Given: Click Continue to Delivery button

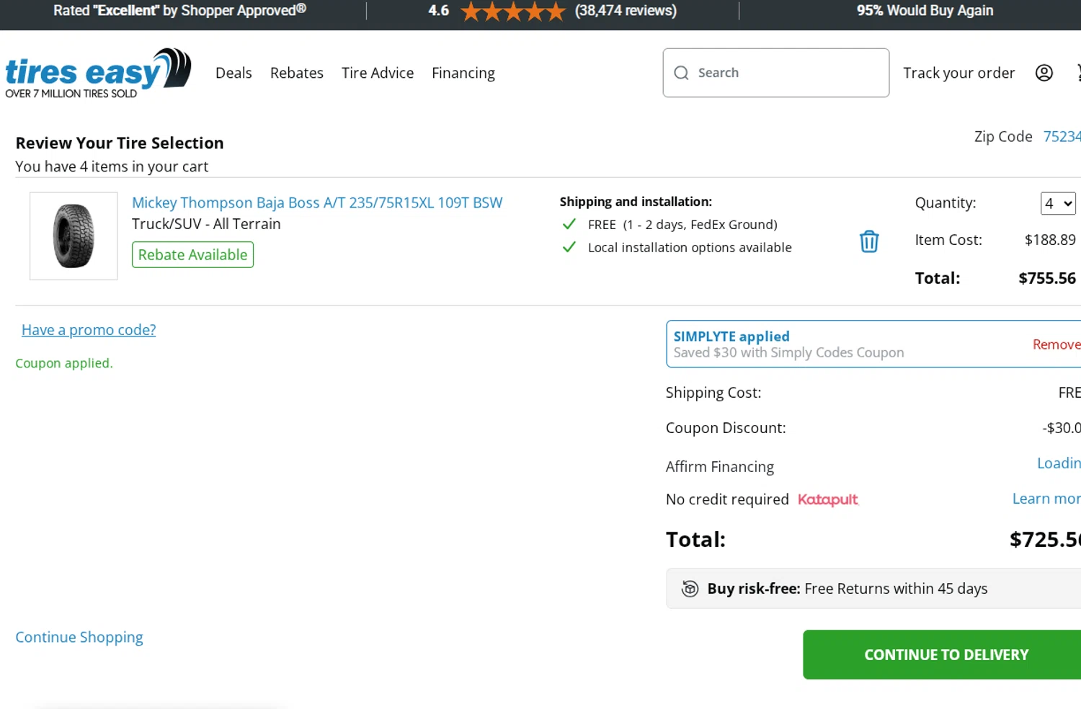Looking at the screenshot, I should 946,654.
